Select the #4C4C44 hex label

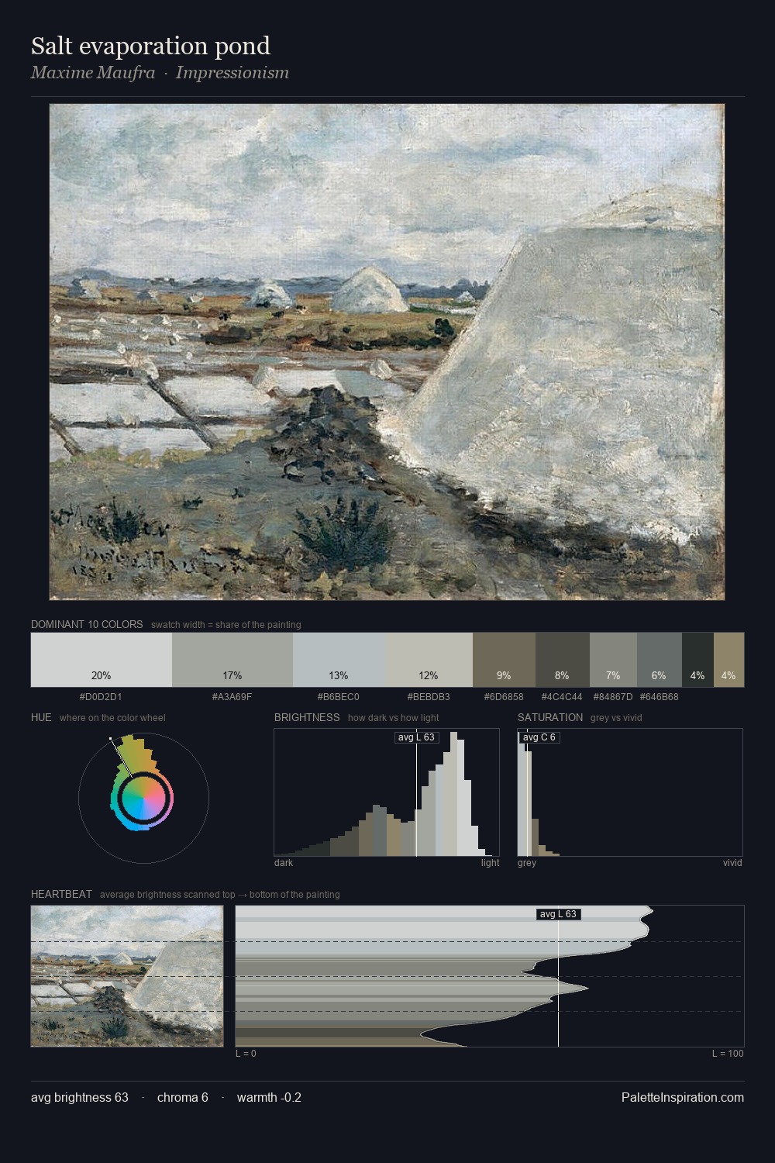[x=562, y=697]
